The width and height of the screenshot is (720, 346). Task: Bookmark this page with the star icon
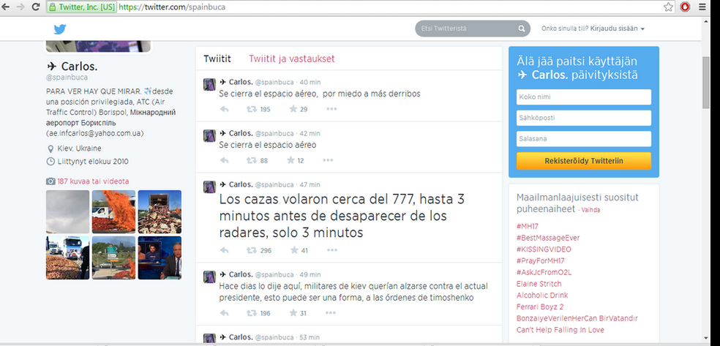[668, 7]
